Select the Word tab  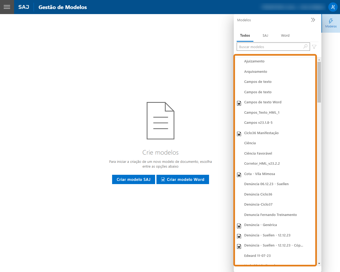(285, 36)
